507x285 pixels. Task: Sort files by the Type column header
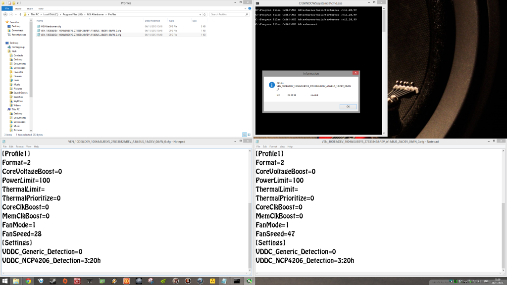coord(171,21)
